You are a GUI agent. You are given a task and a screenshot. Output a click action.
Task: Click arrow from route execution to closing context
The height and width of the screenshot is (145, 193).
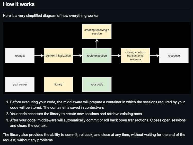[116, 56]
